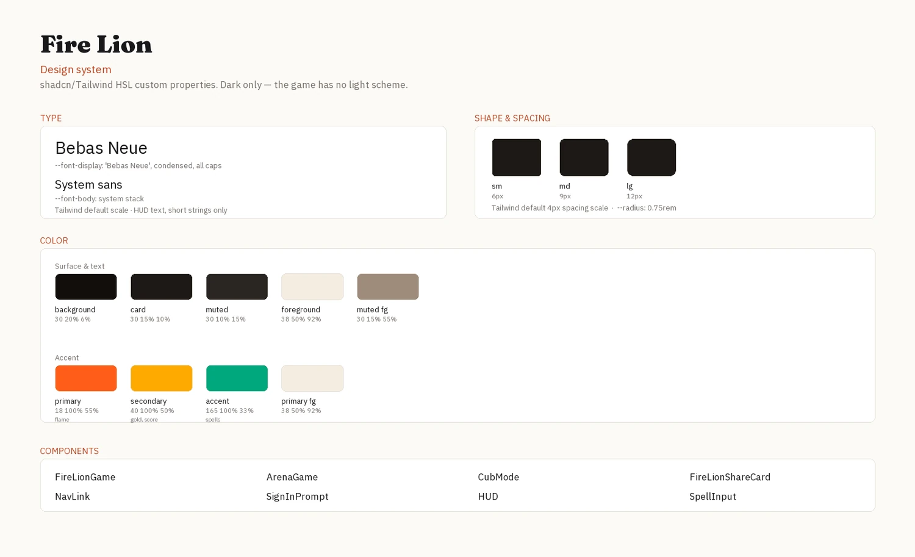The height and width of the screenshot is (557, 915).
Task: Select the md radius sample square
Action: [584, 157]
